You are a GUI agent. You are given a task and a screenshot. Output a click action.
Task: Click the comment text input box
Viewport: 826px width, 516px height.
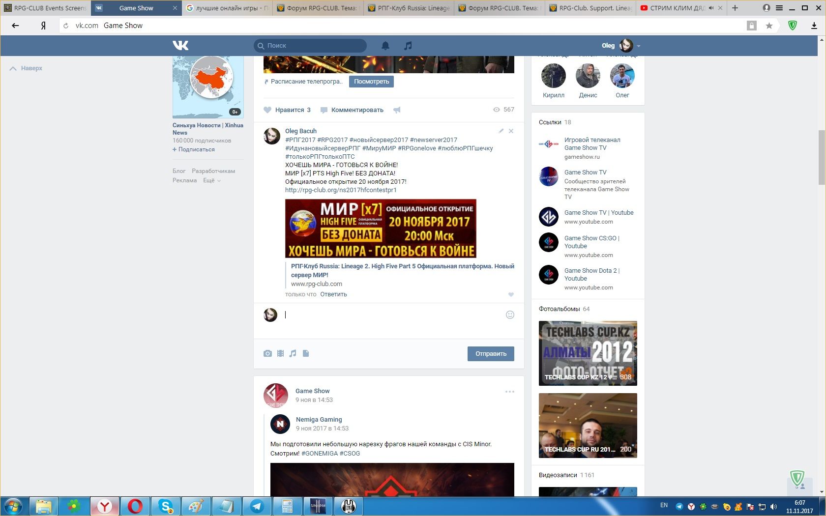(x=393, y=315)
